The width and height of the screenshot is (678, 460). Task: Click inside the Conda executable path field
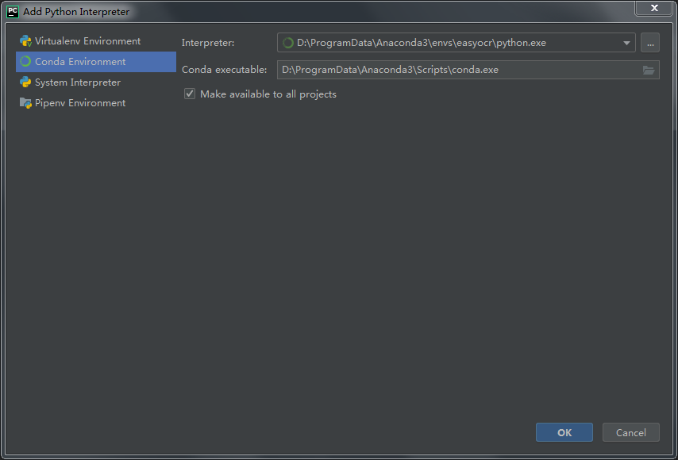coord(437,70)
